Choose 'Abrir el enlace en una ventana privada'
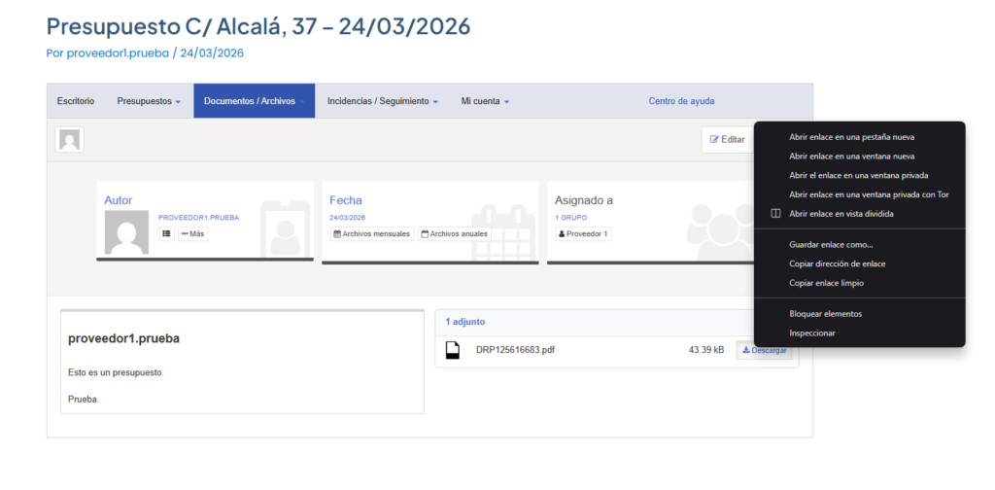Image resolution: width=995 pixels, height=490 pixels. pos(859,175)
